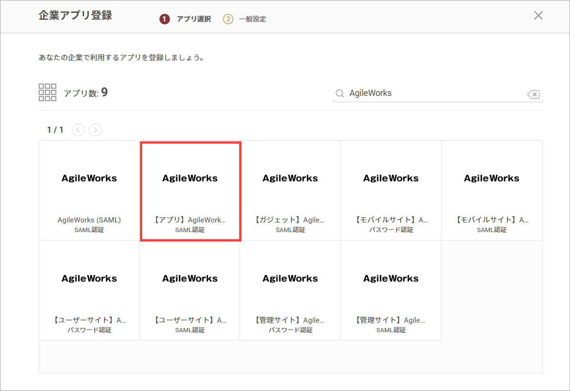Choose 【管理サイト】 パスワード認証 card

pos(290,290)
